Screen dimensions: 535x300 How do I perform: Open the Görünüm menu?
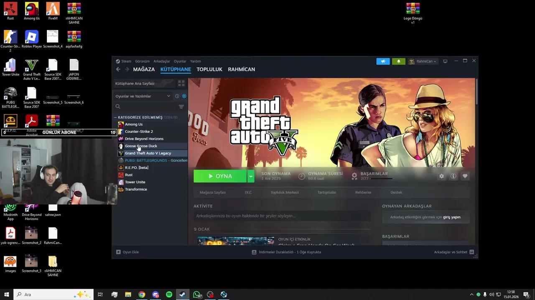142,61
